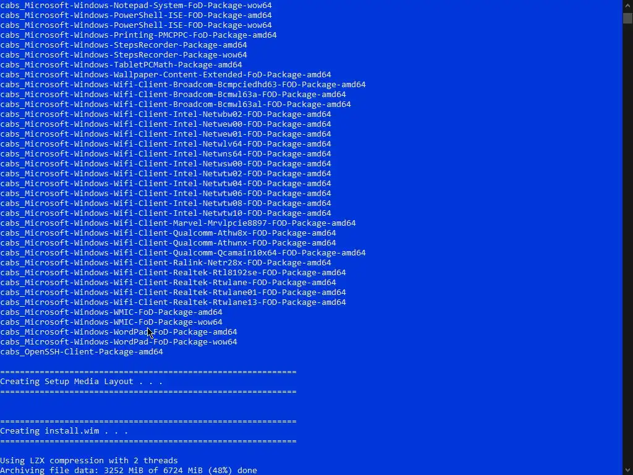Click the Intel-Netwbw02 package line
This screenshot has height=475, width=633.
[166, 114]
